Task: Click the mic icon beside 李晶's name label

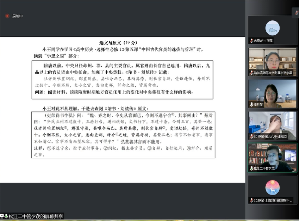Action: [x=251, y=73]
